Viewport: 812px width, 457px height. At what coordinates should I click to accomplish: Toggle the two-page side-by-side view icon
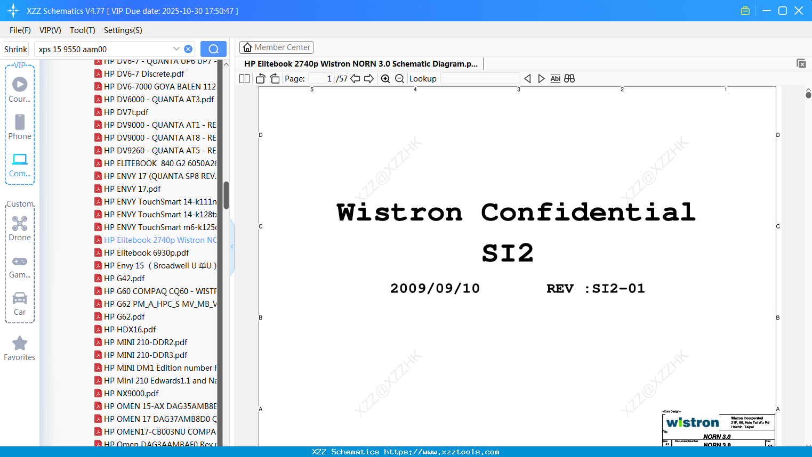pos(244,78)
